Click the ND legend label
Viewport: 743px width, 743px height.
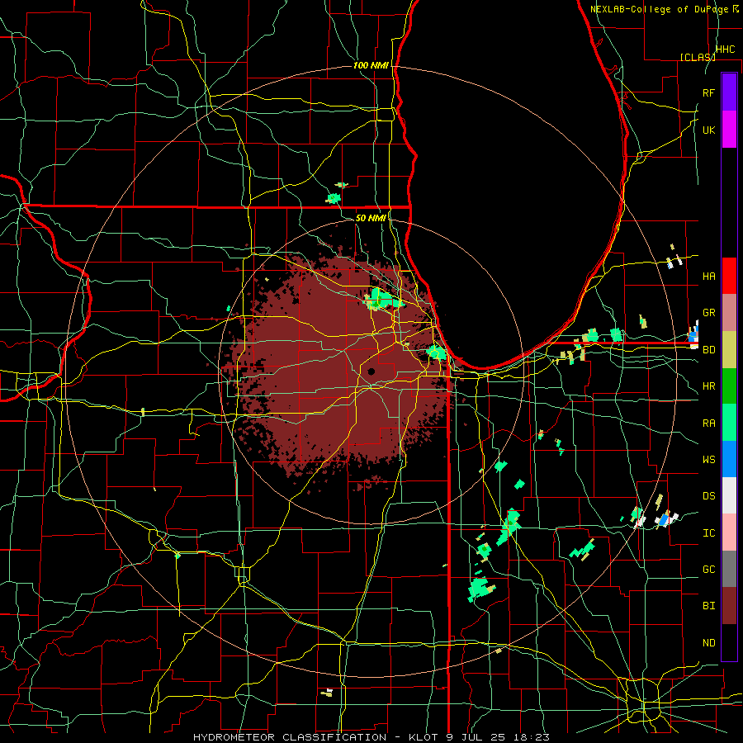click(x=709, y=643)
